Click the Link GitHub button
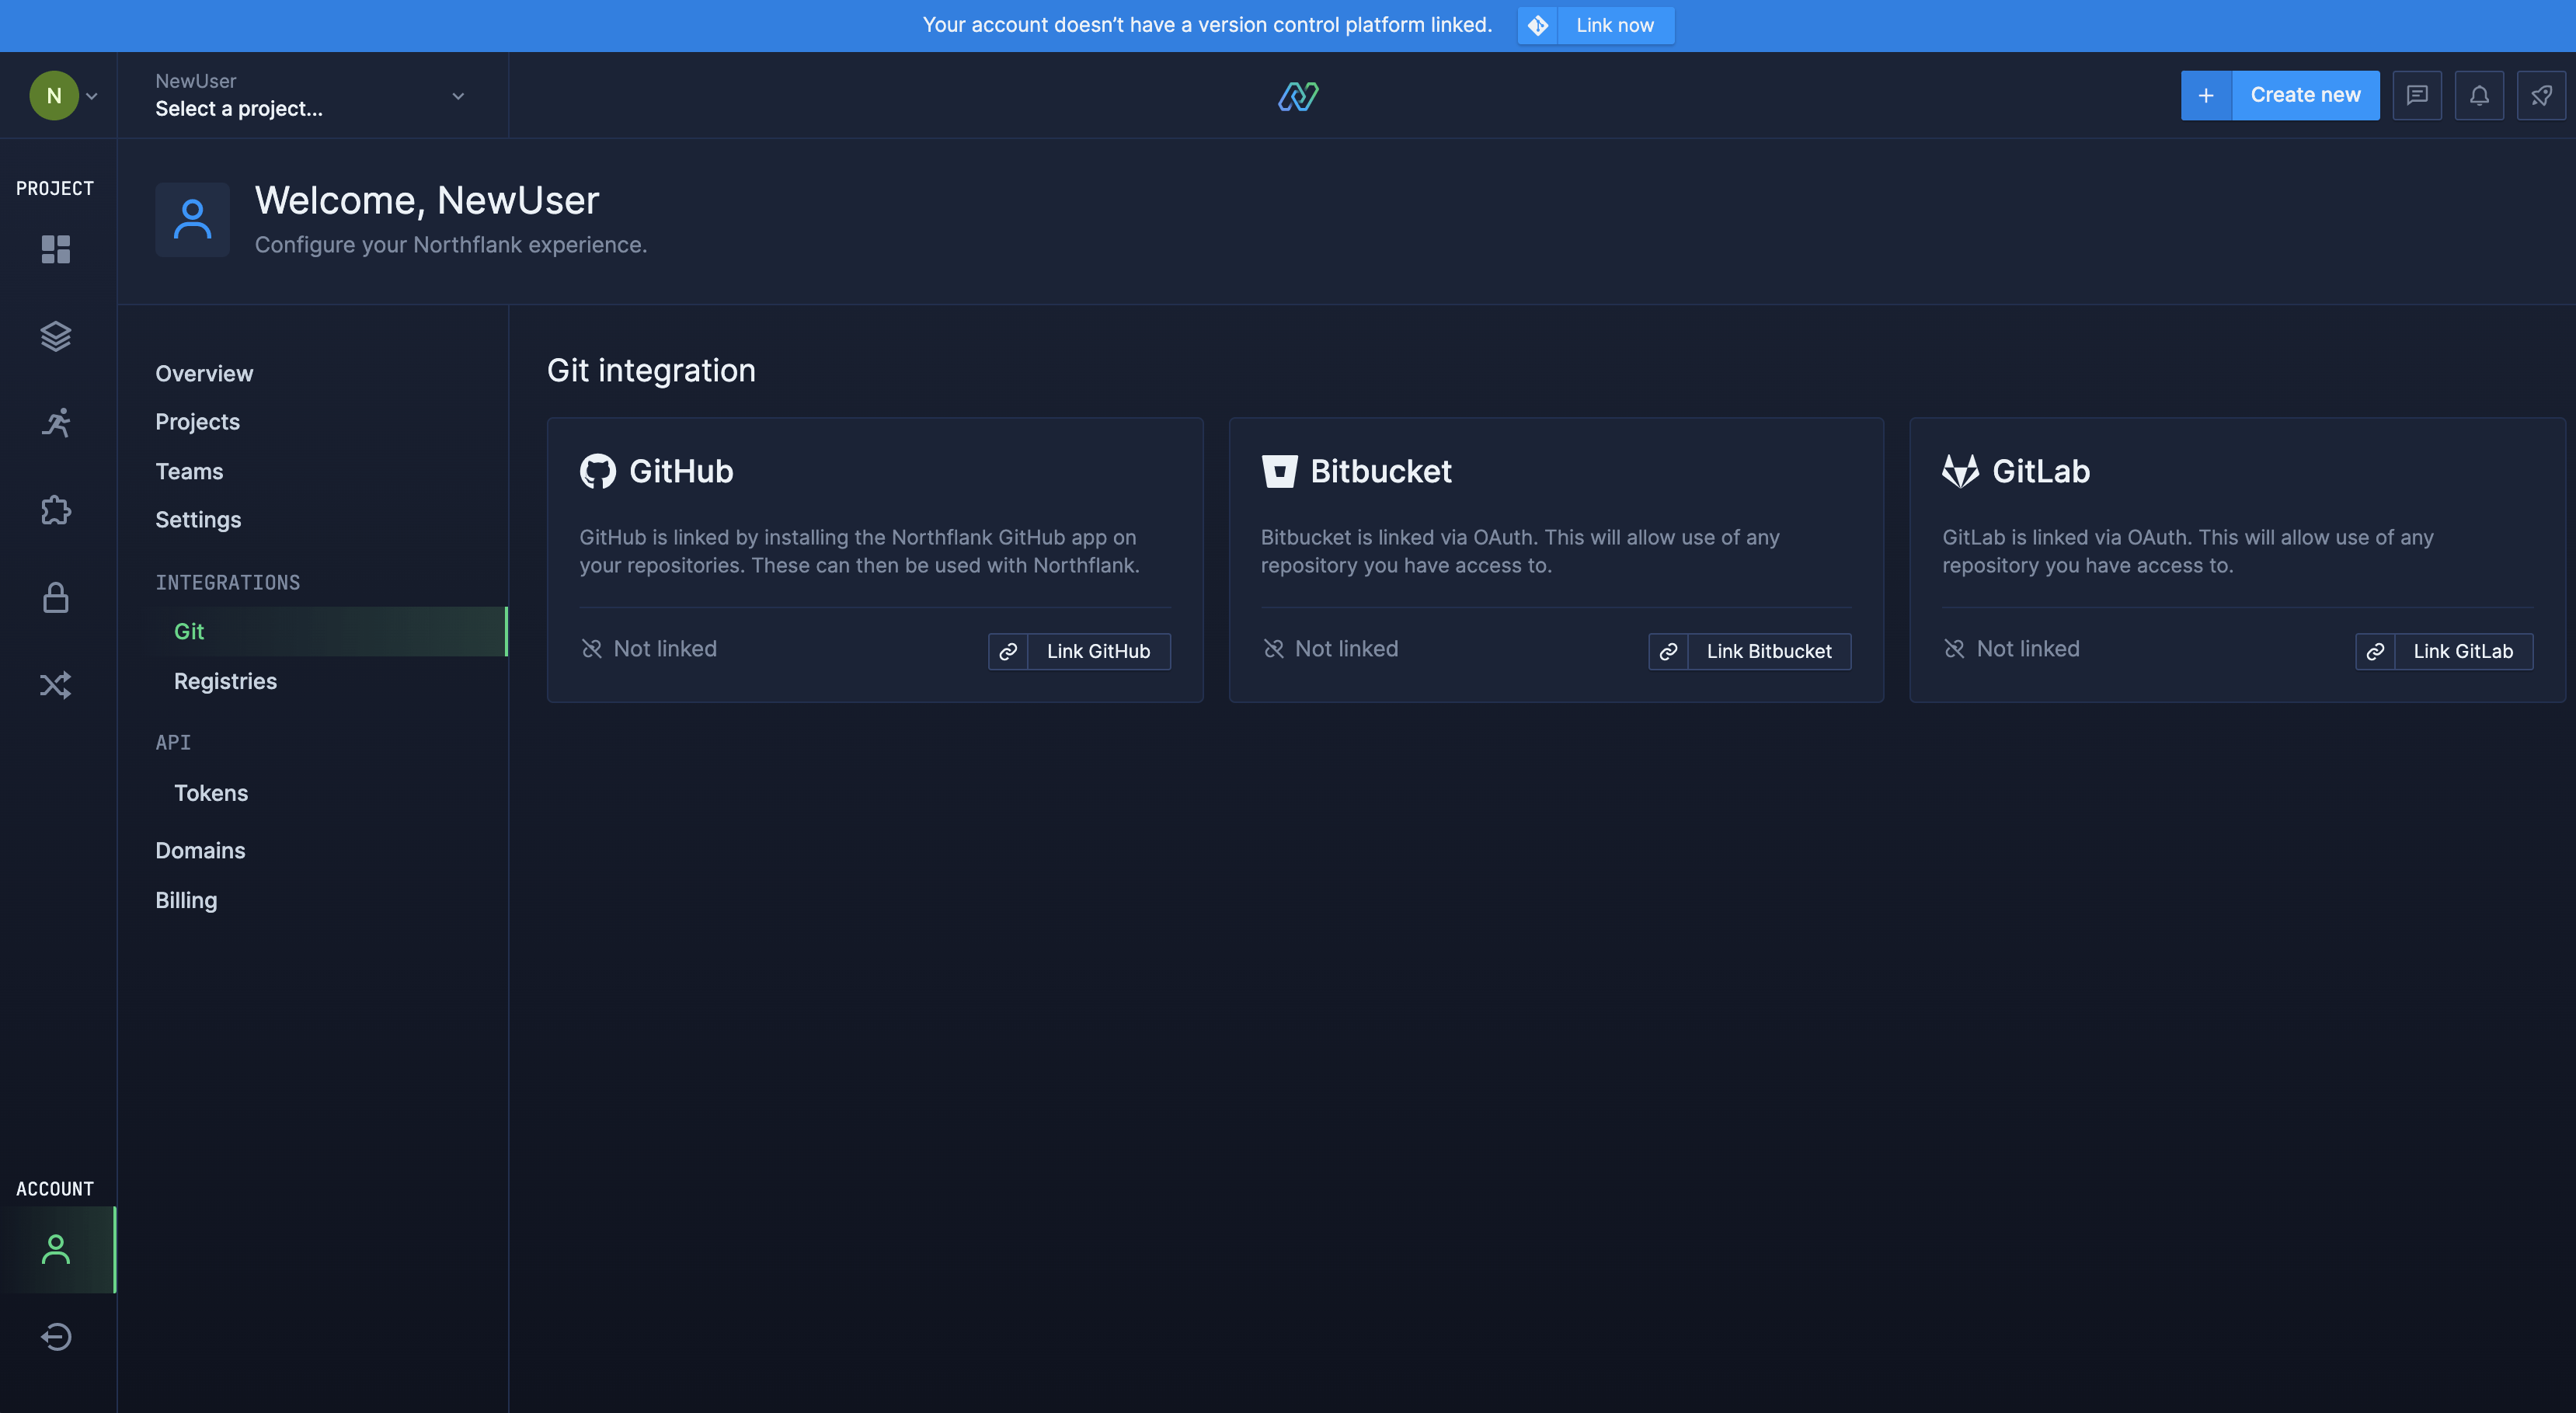This screenshot has height=1413, width=2576. pyautogui.click(x=1079, y=651)
